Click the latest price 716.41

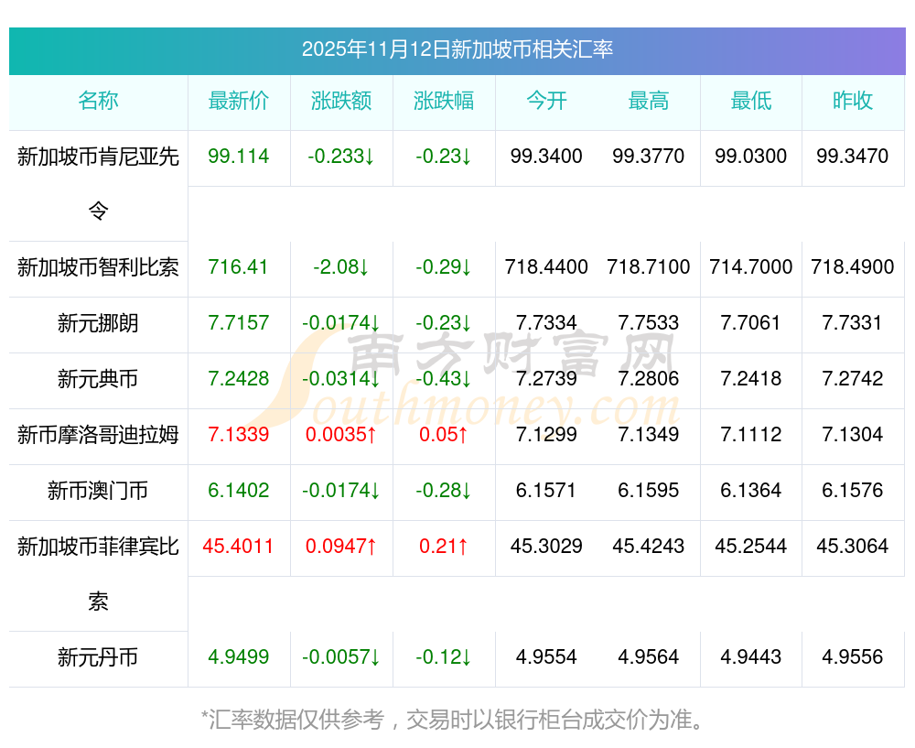[x=239, y=267]
